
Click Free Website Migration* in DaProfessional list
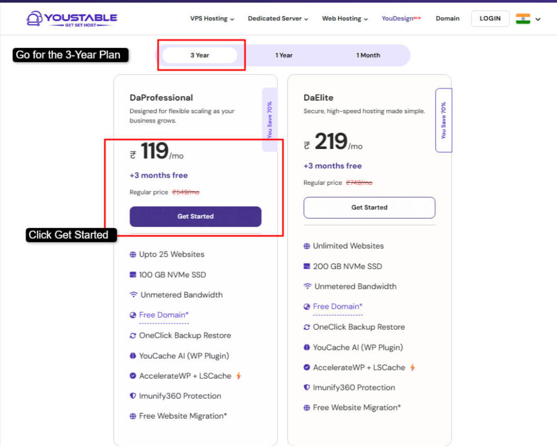(183, 416)
